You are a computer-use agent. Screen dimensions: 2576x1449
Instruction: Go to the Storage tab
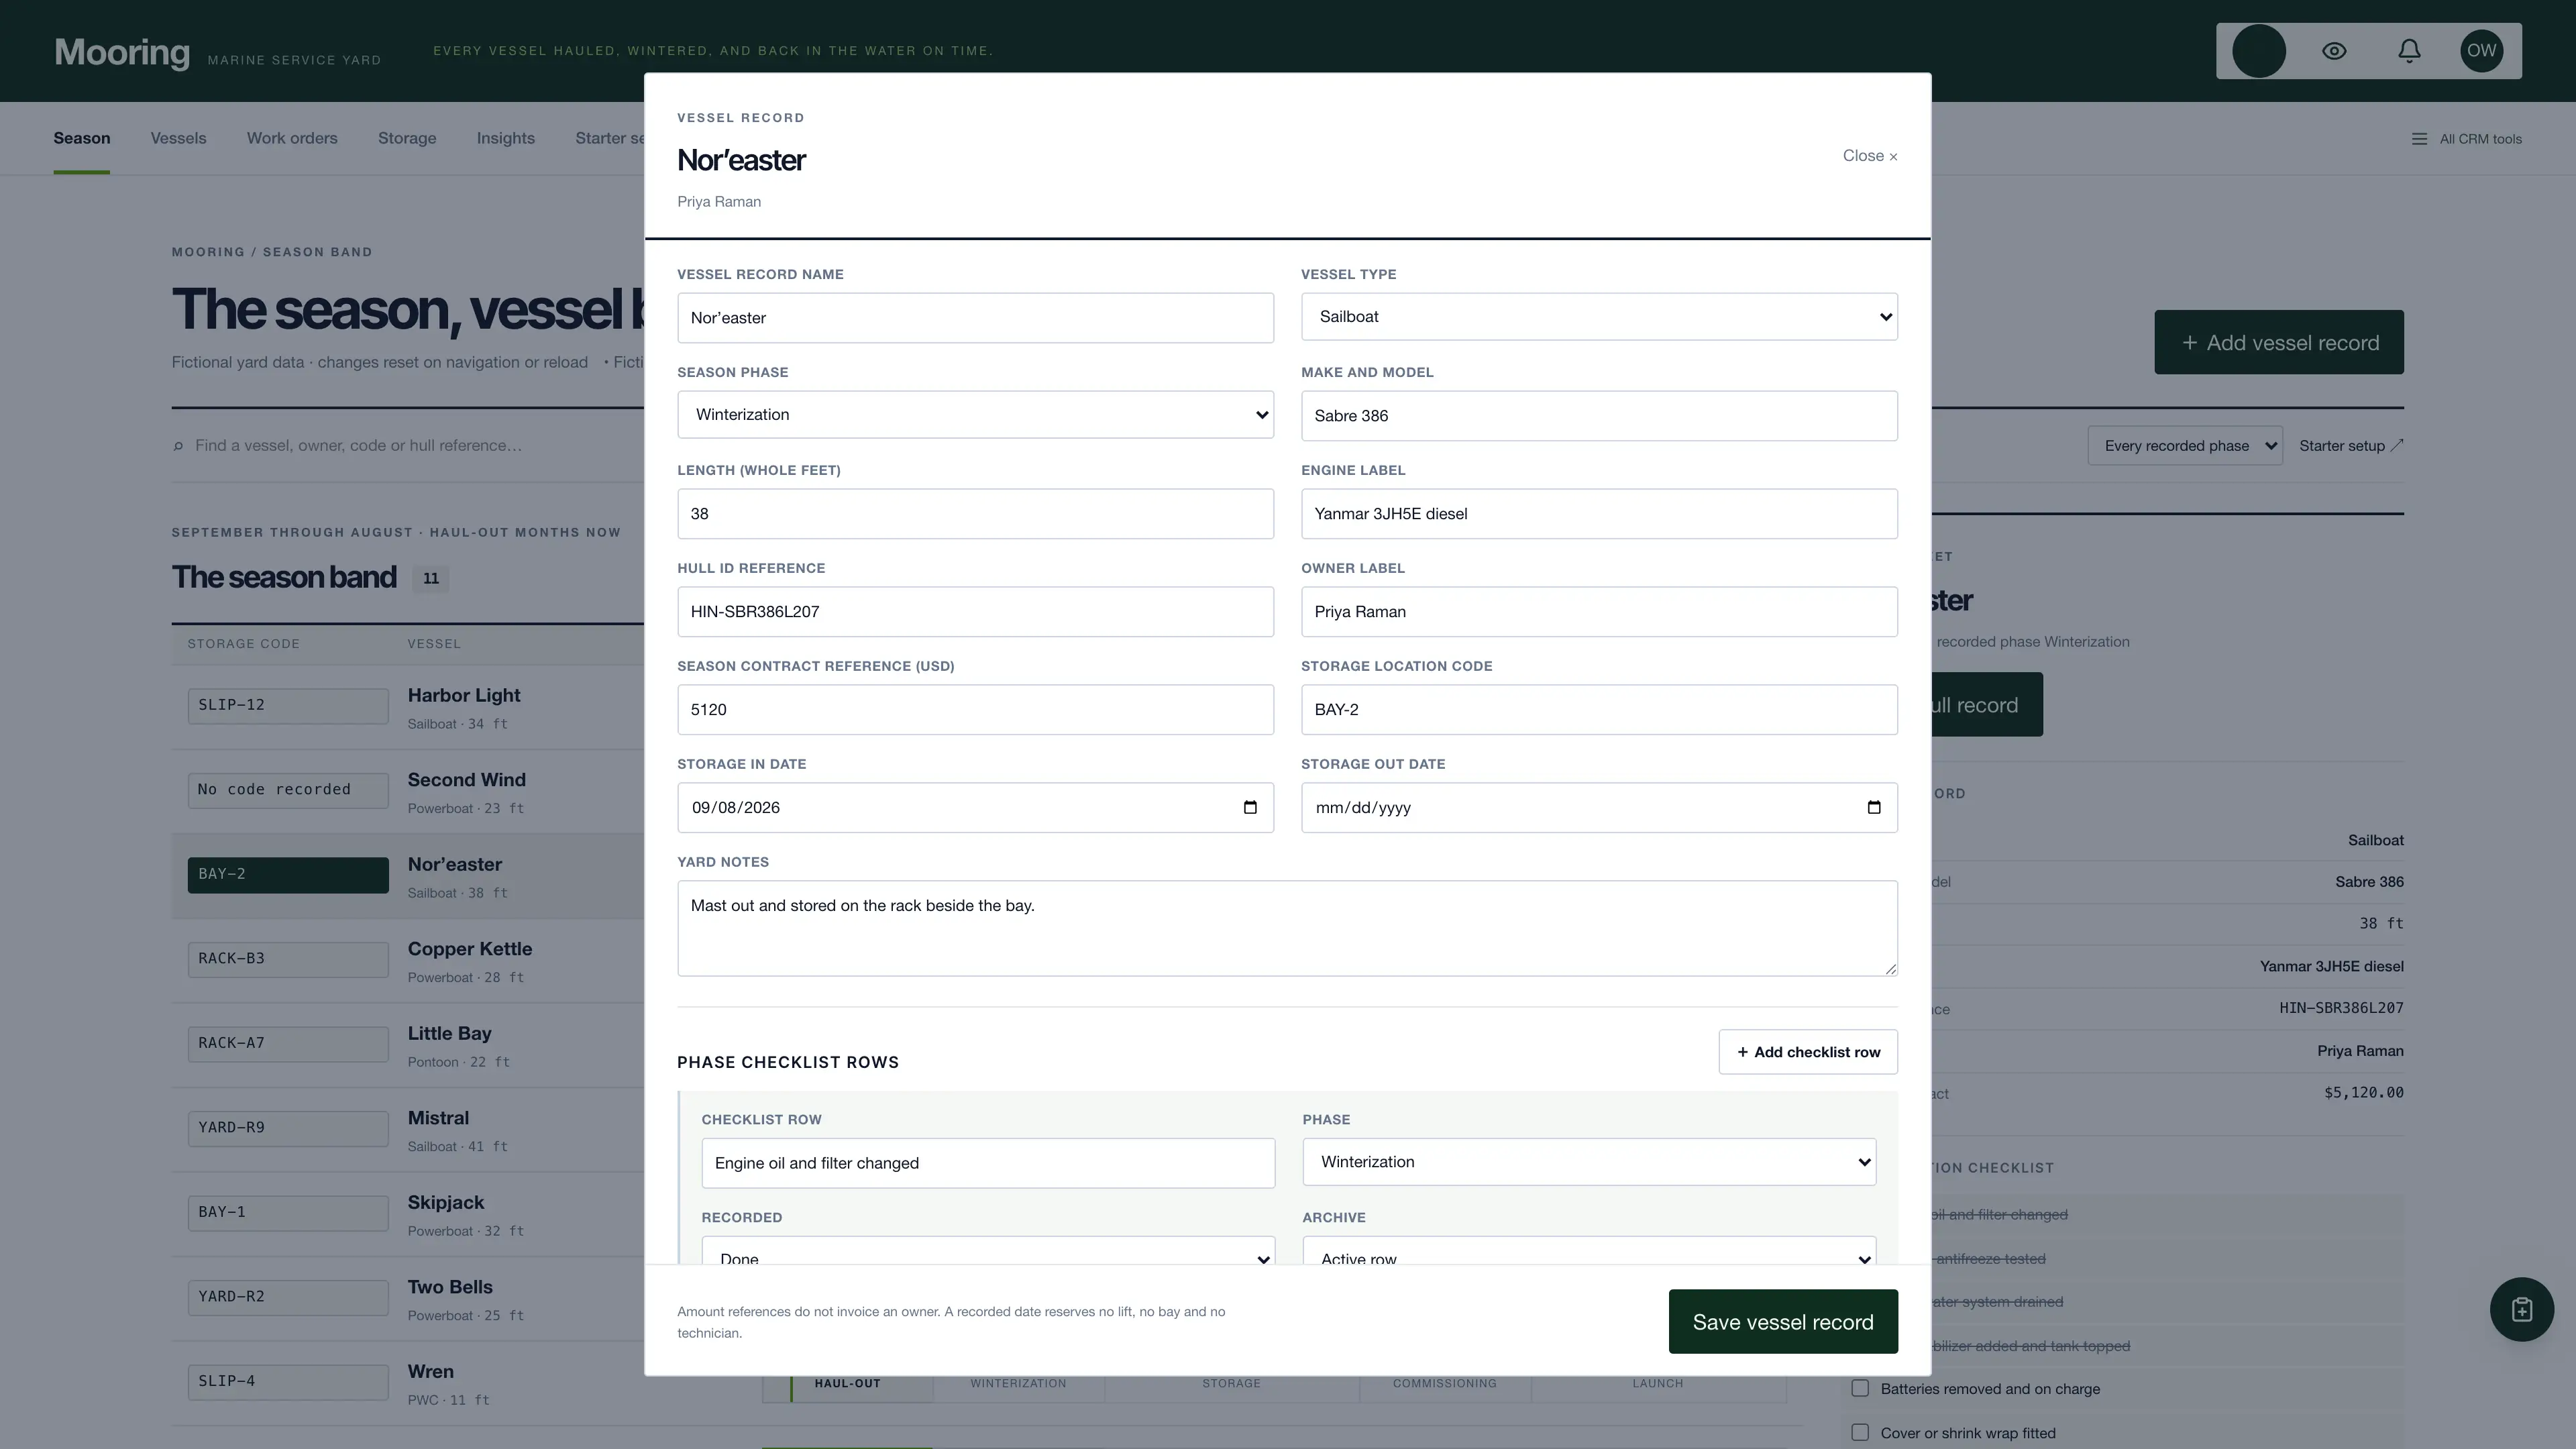(x=407, y=139)
